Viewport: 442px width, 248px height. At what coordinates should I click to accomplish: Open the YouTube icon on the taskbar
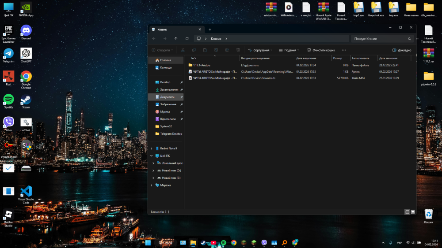coord(213,243)
